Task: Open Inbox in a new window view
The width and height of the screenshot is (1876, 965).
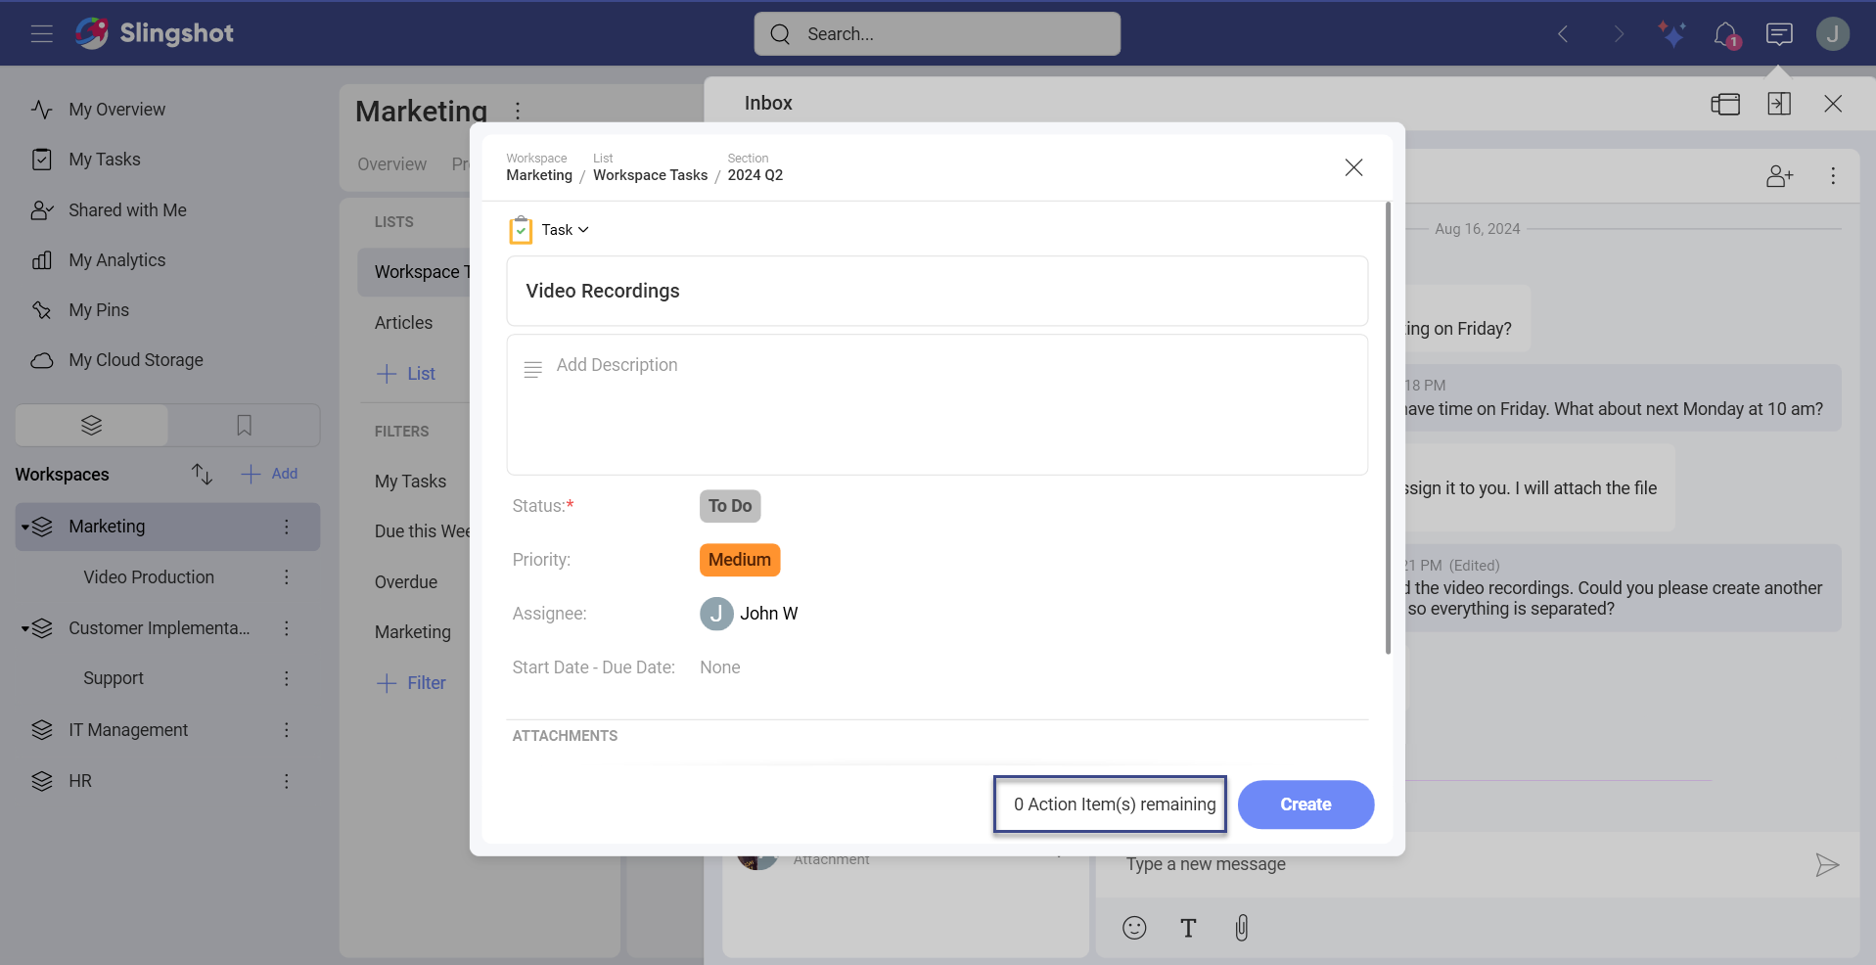Action: click(1725, 104)
